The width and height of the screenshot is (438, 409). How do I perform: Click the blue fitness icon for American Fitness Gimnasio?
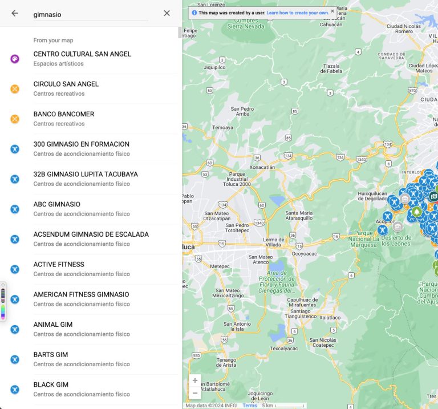(15, 299)
